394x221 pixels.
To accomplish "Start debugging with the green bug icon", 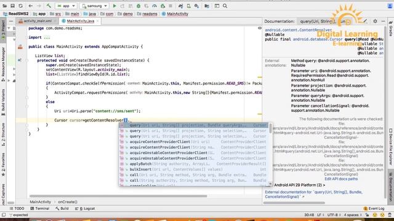I will pos(139,6).
